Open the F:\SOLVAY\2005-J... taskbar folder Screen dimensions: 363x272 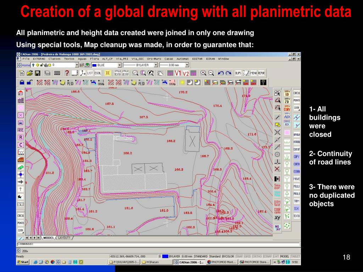pyautogui.click(x=124, y=262)
